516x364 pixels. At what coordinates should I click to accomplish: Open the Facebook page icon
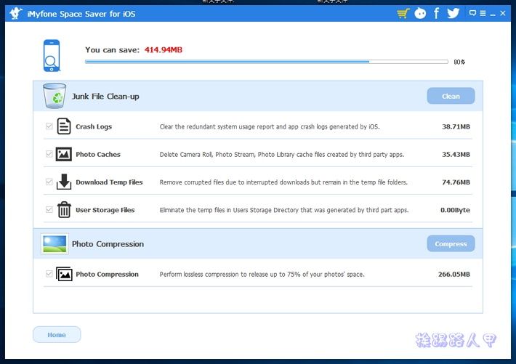click(x=436, y=13)
